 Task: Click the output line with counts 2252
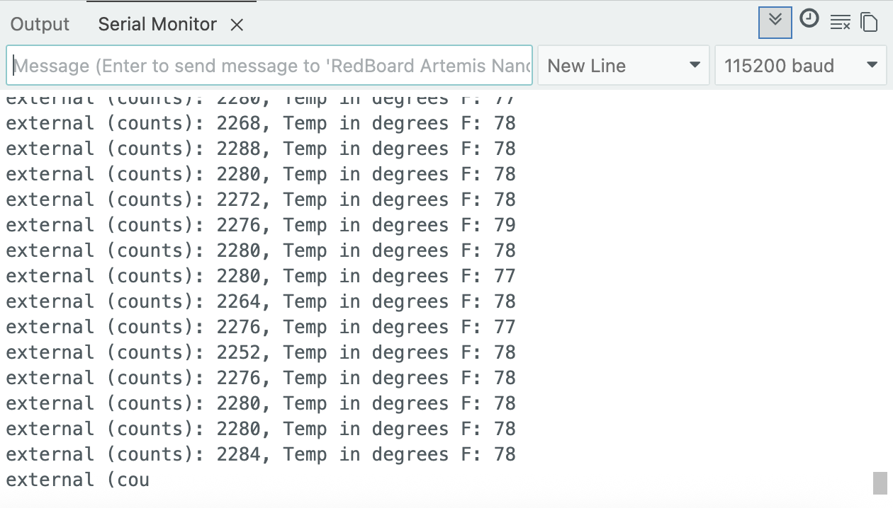click(x=260, y=352)
